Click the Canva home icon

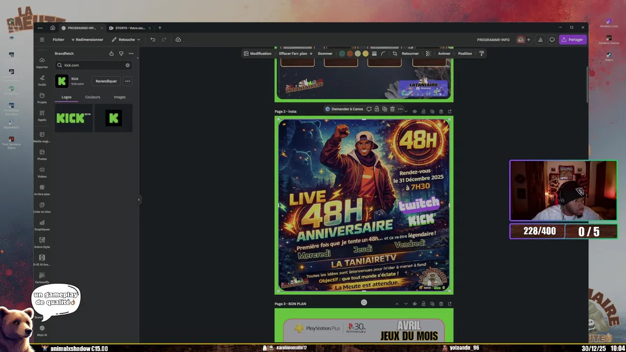53,28
